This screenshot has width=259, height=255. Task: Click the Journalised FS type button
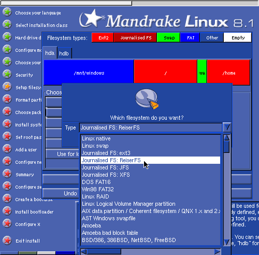coord(135,37)
